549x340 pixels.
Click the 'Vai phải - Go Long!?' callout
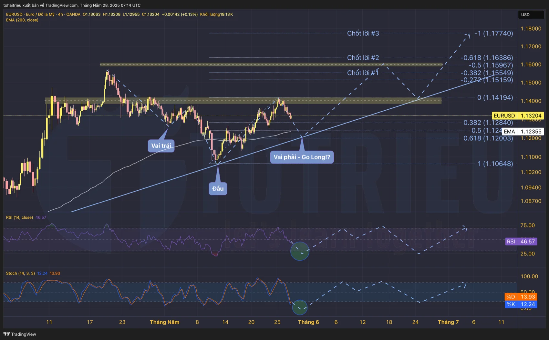click(x=302, y=157)
